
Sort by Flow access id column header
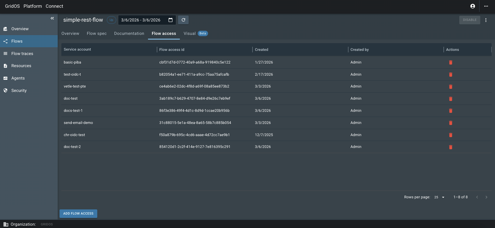(x=172, y=50)
